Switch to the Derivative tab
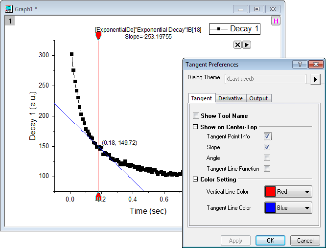Viewport: 326px width, 248px height. 231,98
